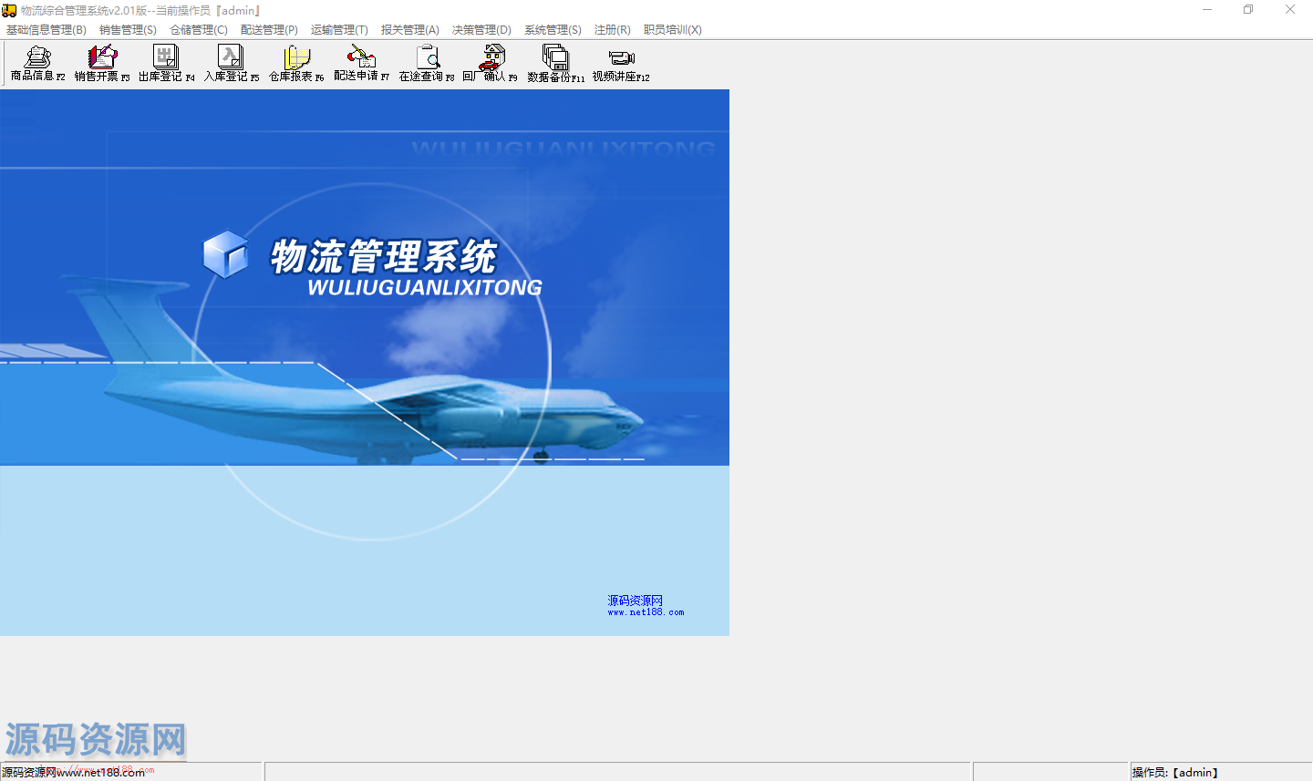Screen dimensions: 1313x781
Task: Open 销售管理(S) menu
Action: (x=128, y=30)
